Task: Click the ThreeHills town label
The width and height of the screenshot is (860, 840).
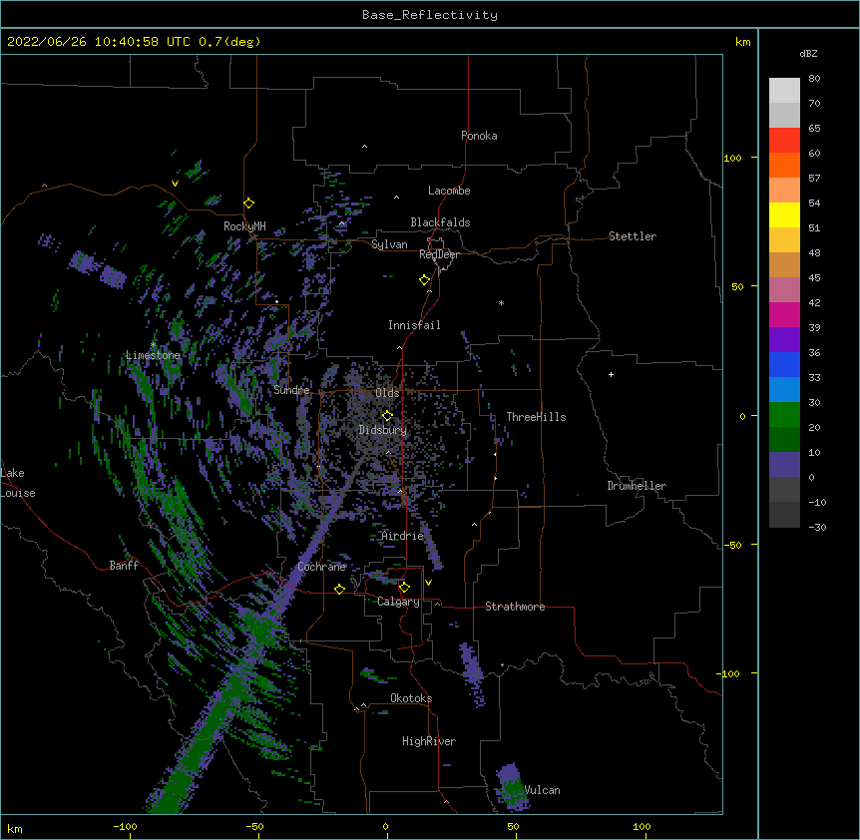Action: point(536,417)
